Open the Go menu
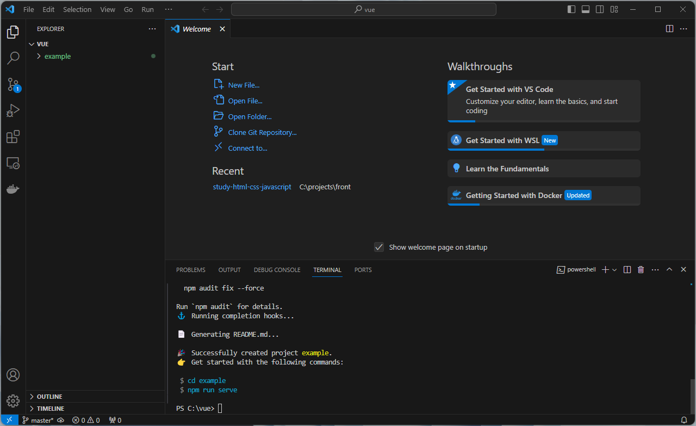 pyautogui.click(x=128, y=9)
